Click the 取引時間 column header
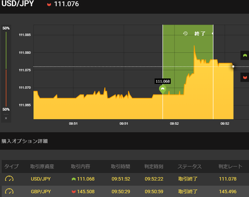 [x=120, y=166]
